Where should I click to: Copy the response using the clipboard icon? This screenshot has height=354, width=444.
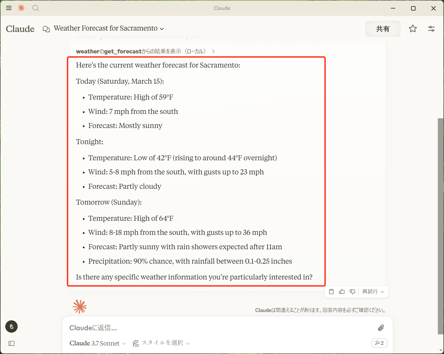pos(331,291)
